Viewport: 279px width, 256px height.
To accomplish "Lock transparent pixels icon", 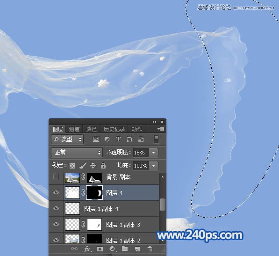I will (x=72, y=166).
